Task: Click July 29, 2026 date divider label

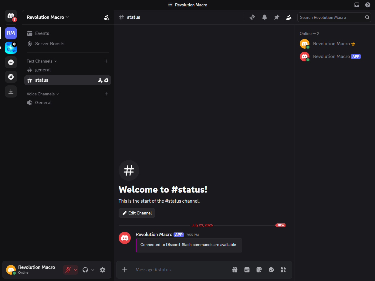Action: click(x=202, y=225)
